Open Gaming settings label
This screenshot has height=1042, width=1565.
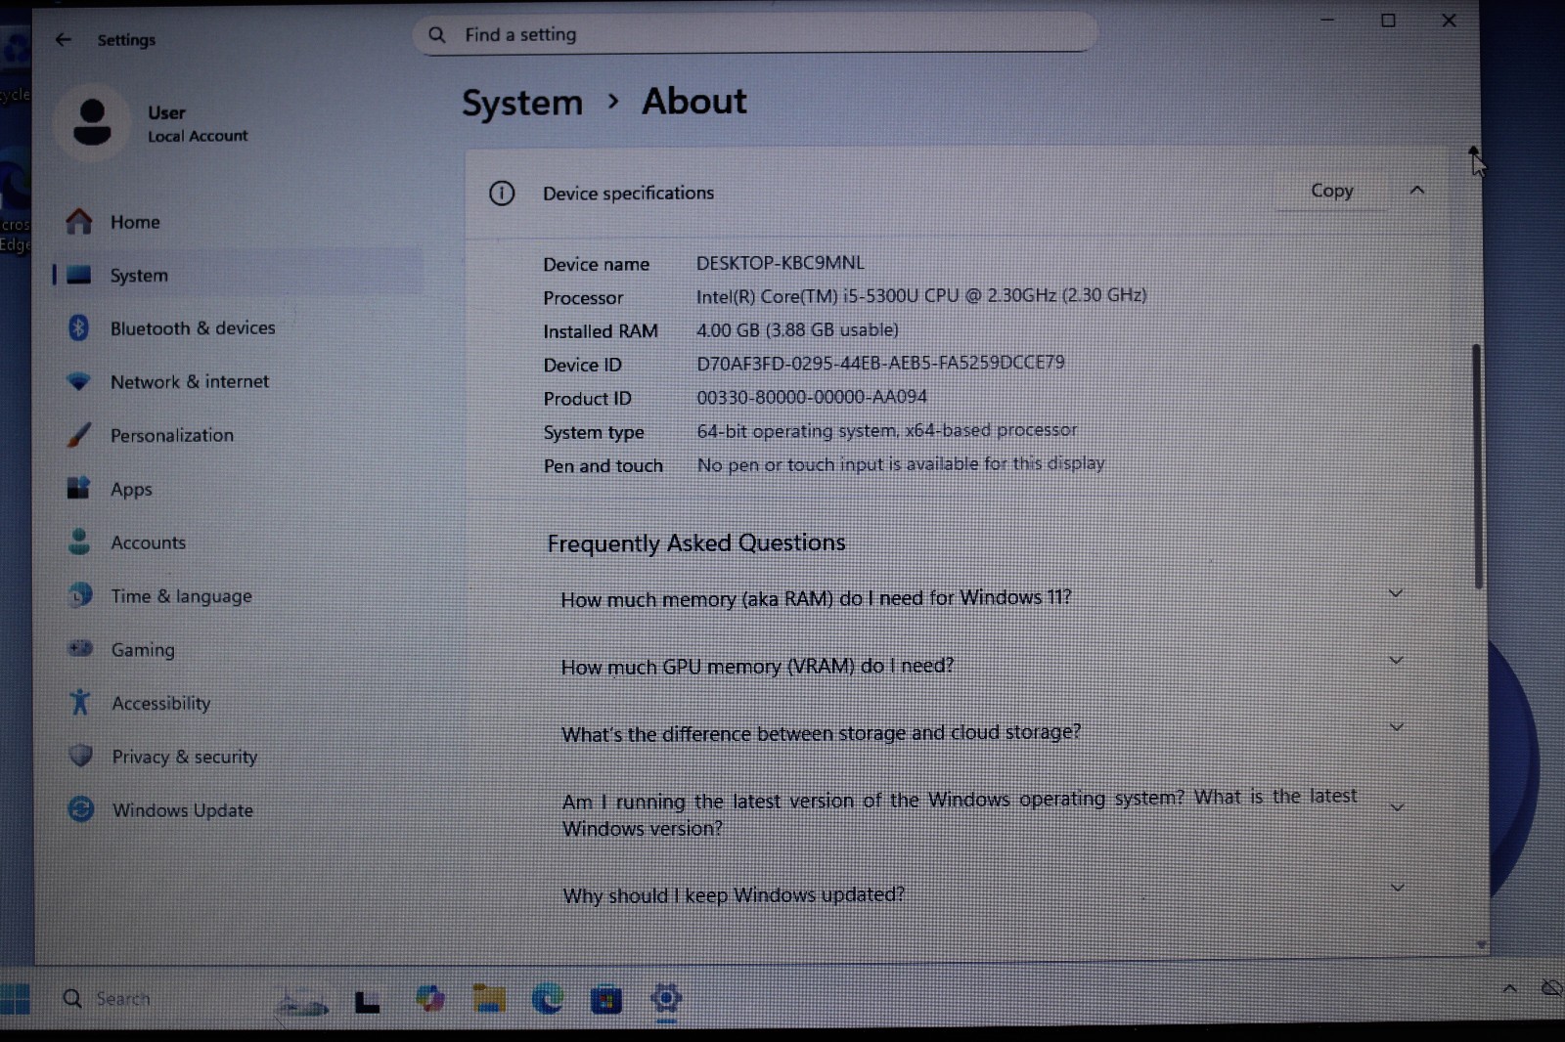[x=143, y=650]
